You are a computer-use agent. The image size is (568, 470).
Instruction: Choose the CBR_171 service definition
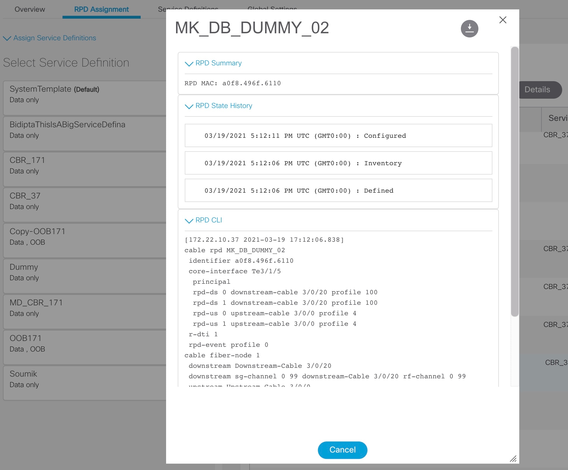click(84, 168)
